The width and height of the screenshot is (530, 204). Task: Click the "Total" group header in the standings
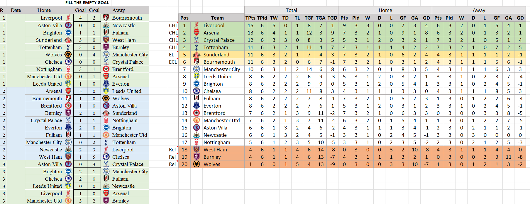(291, 10)
